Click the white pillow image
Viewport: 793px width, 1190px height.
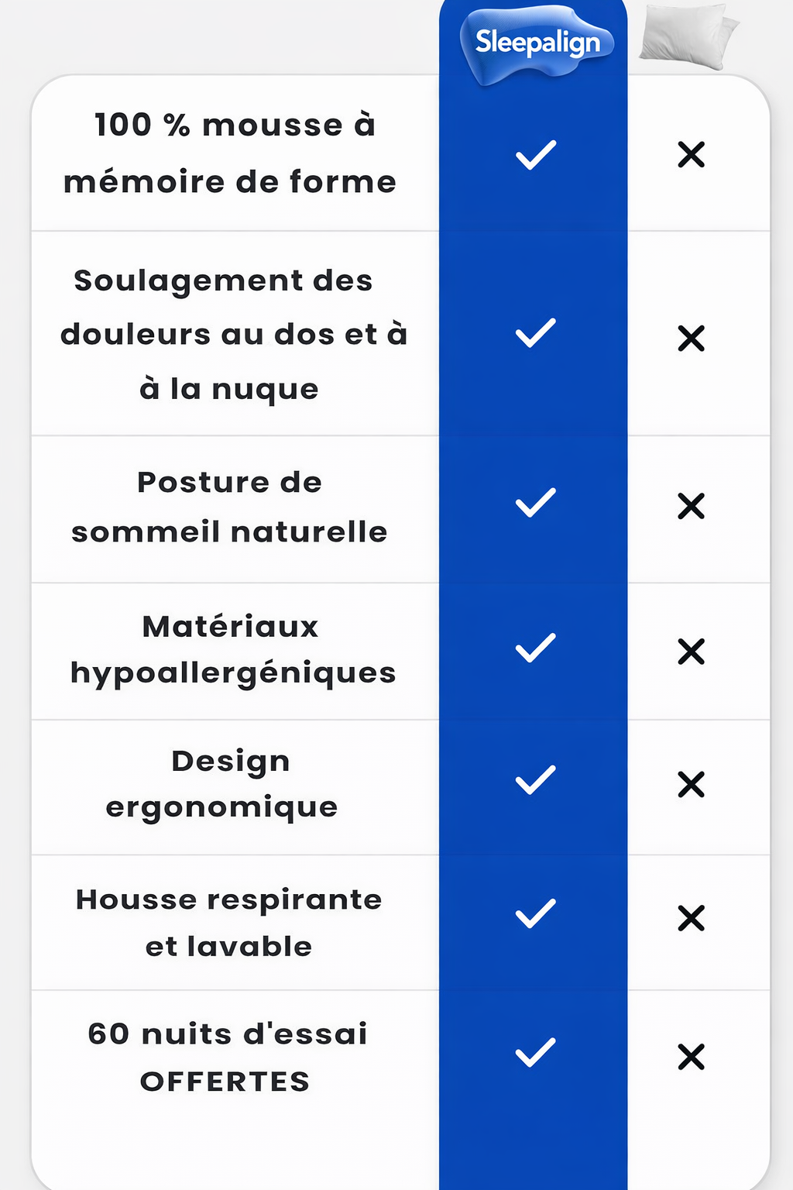click(687, 34)
